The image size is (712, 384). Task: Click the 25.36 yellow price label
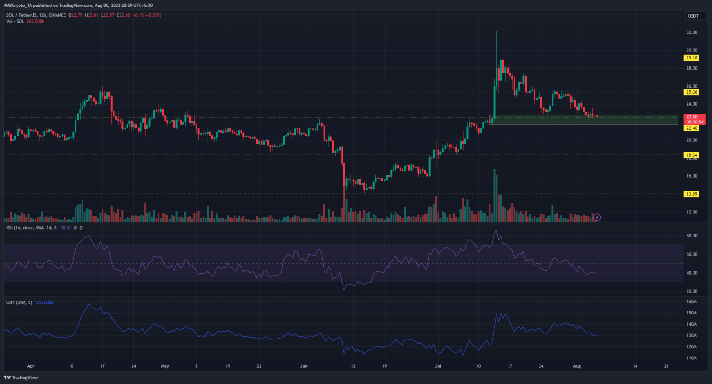[692, 92]
